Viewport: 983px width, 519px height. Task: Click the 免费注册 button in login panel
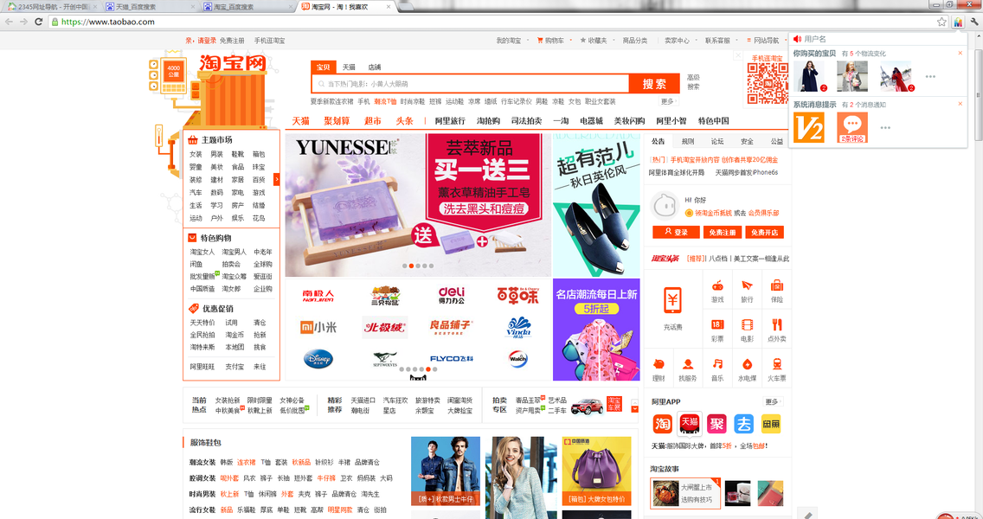pos(722,233)
